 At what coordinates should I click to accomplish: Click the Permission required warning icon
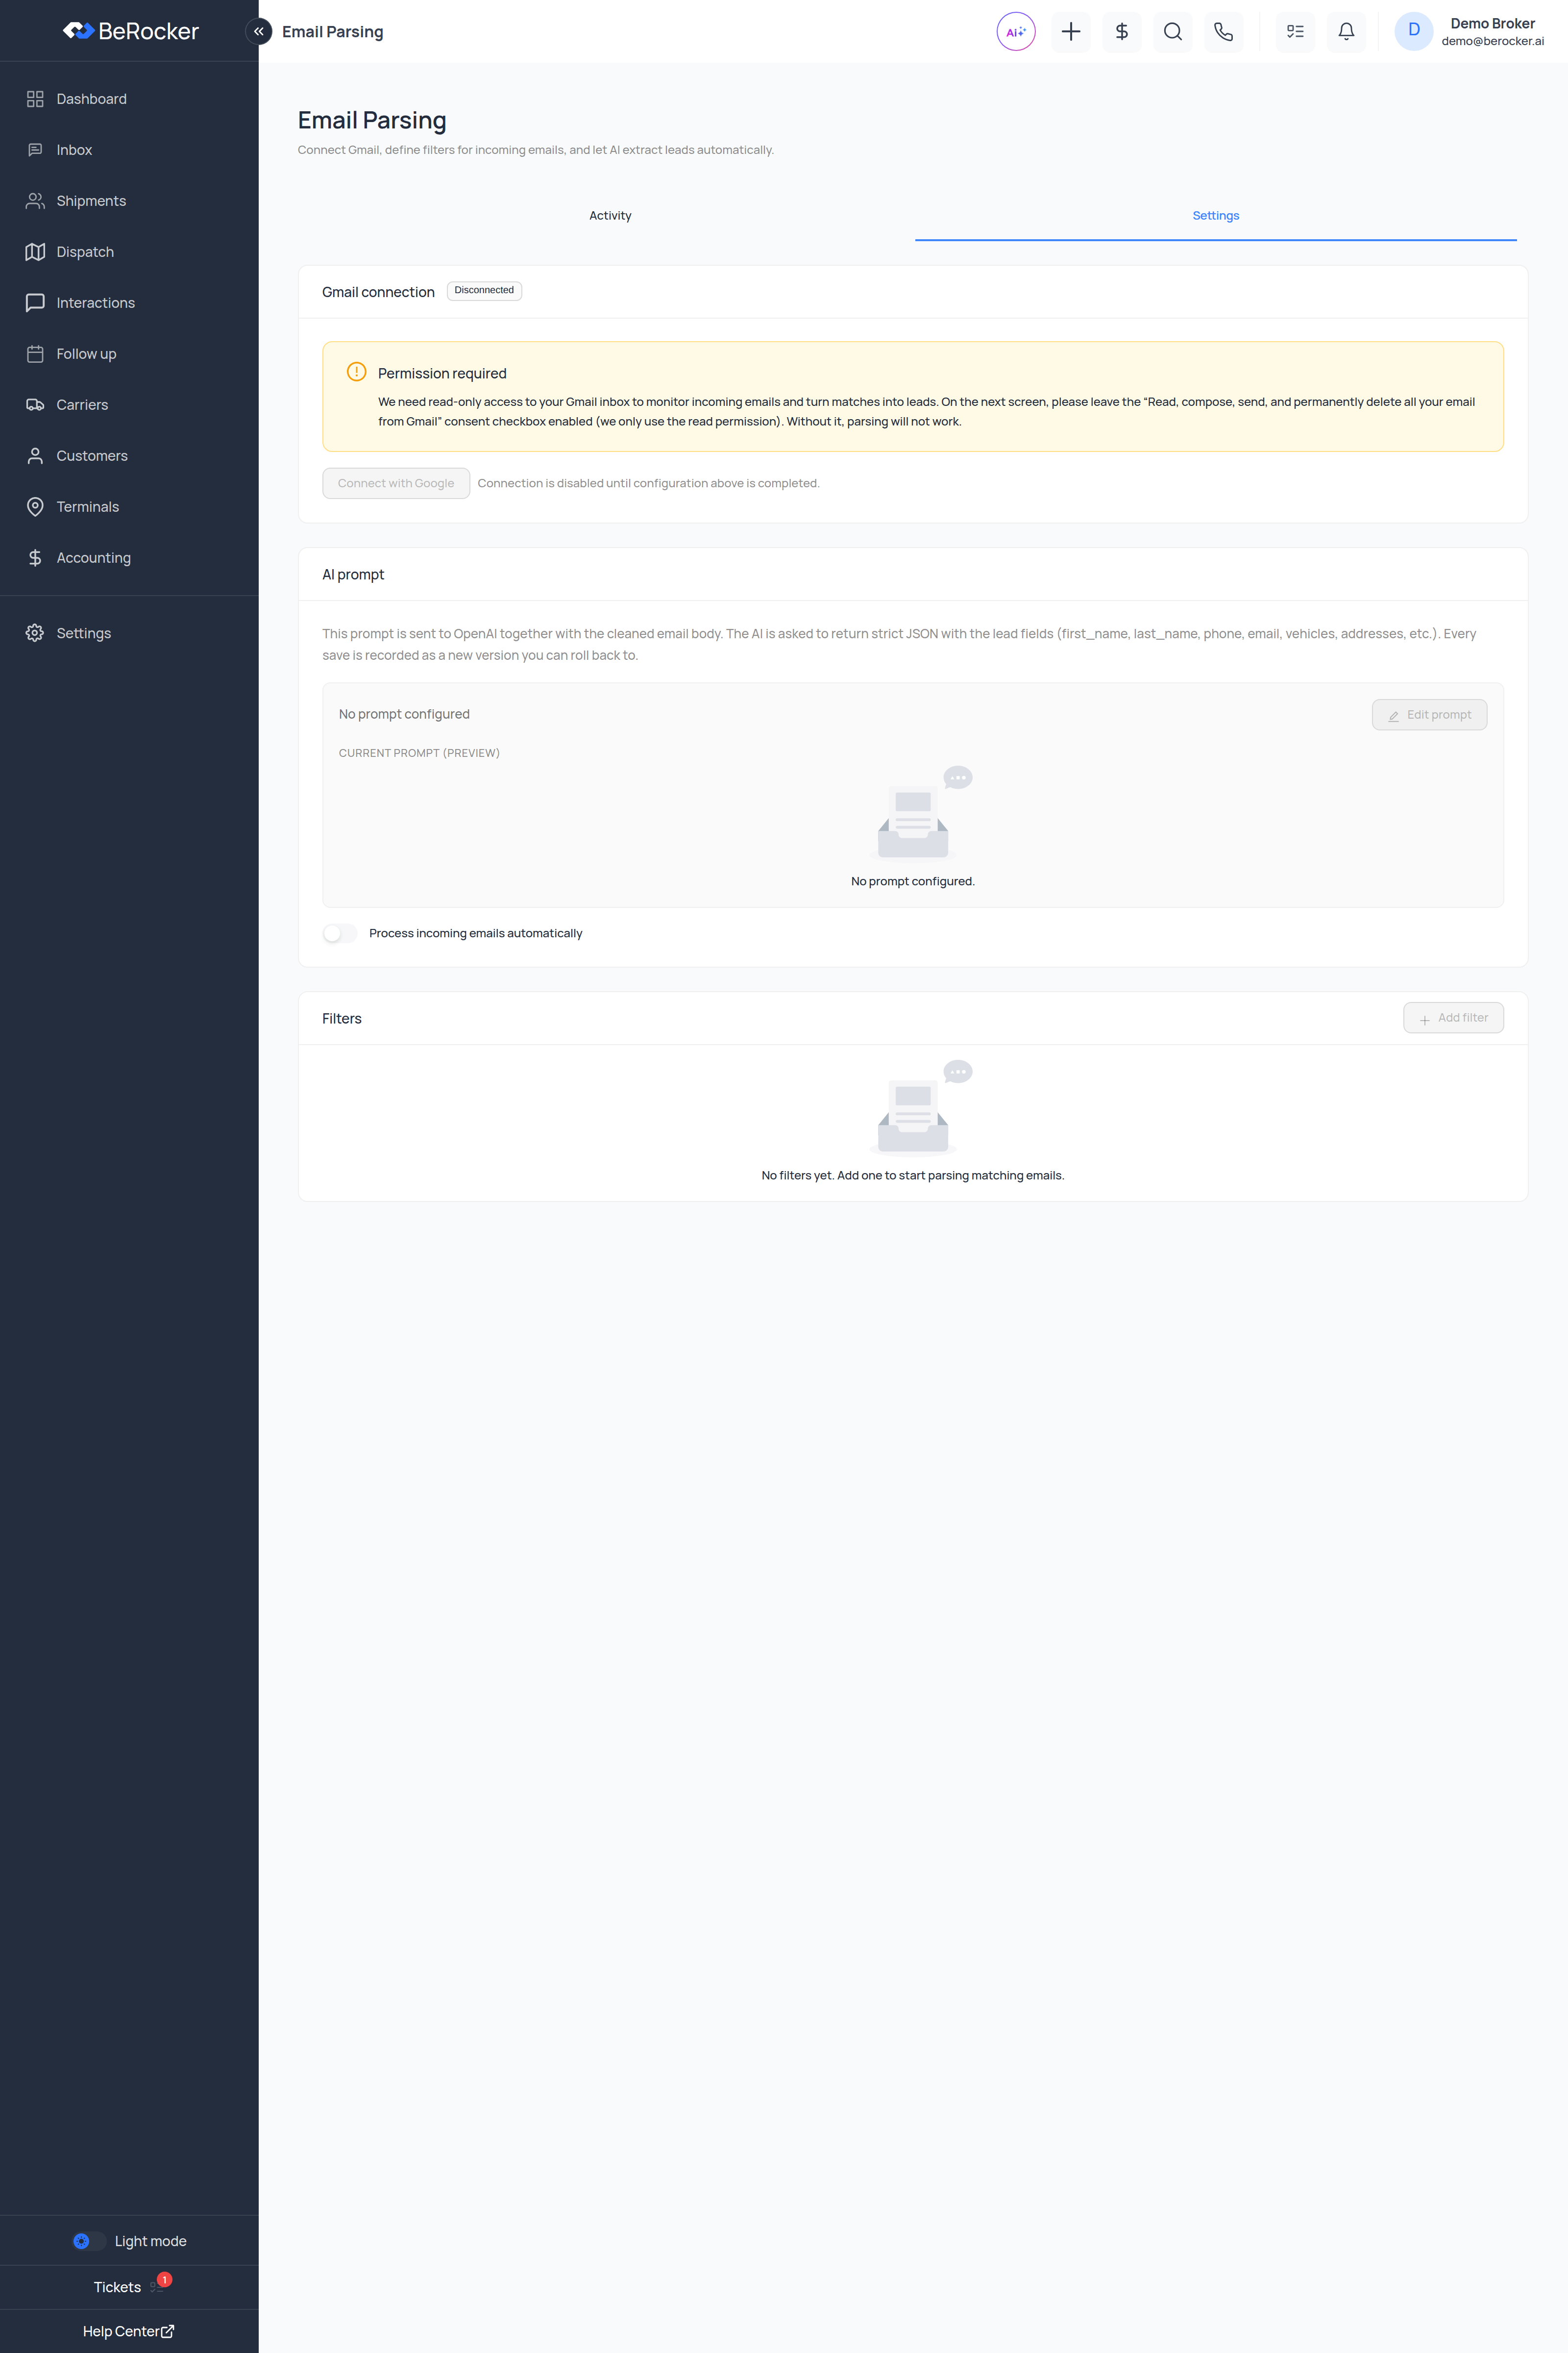click(357, 372)
